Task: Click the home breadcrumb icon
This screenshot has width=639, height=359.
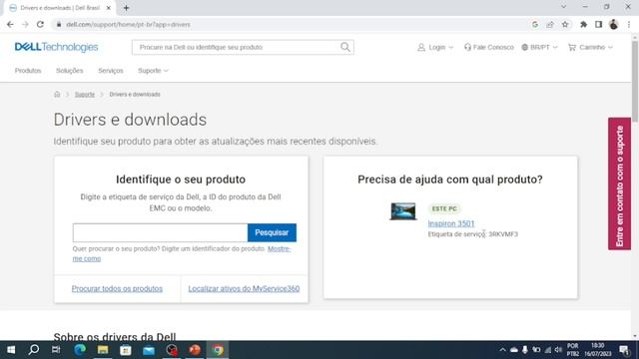Action: click(x=57, y=94)
